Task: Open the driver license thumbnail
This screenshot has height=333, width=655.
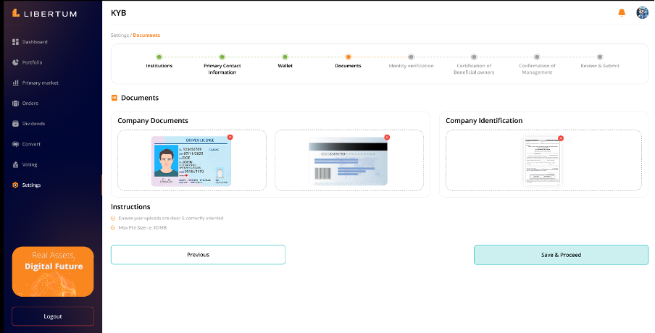Action: pos(191,161)
